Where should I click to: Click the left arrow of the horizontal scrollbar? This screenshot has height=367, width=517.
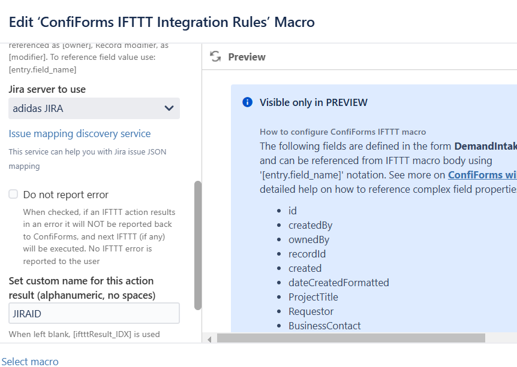[209, 338]
